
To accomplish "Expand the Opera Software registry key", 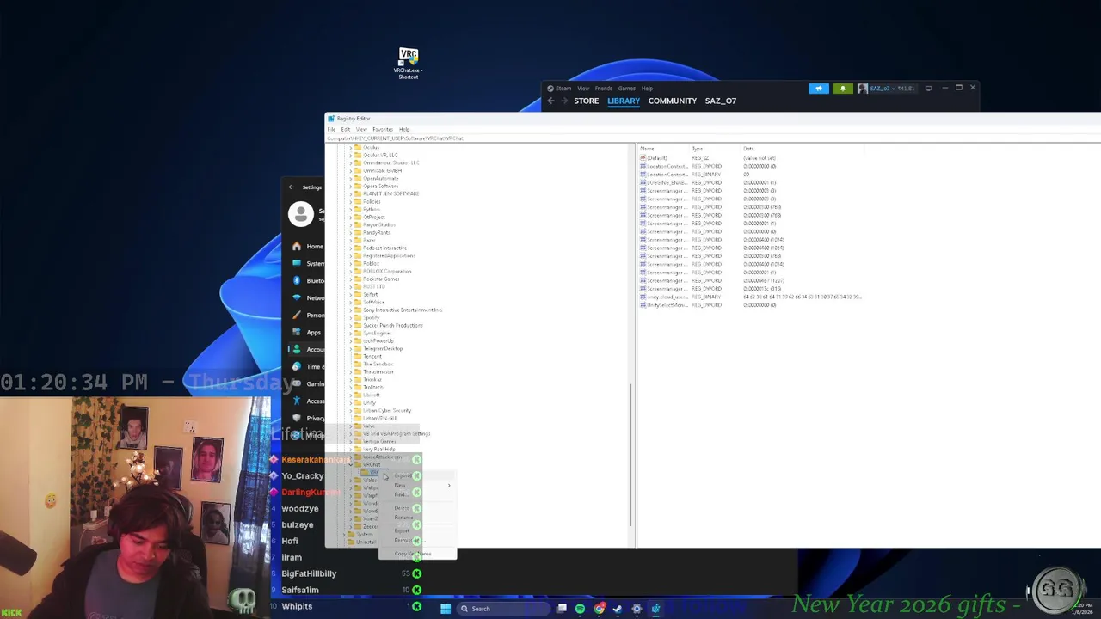I will coord(350,186).
